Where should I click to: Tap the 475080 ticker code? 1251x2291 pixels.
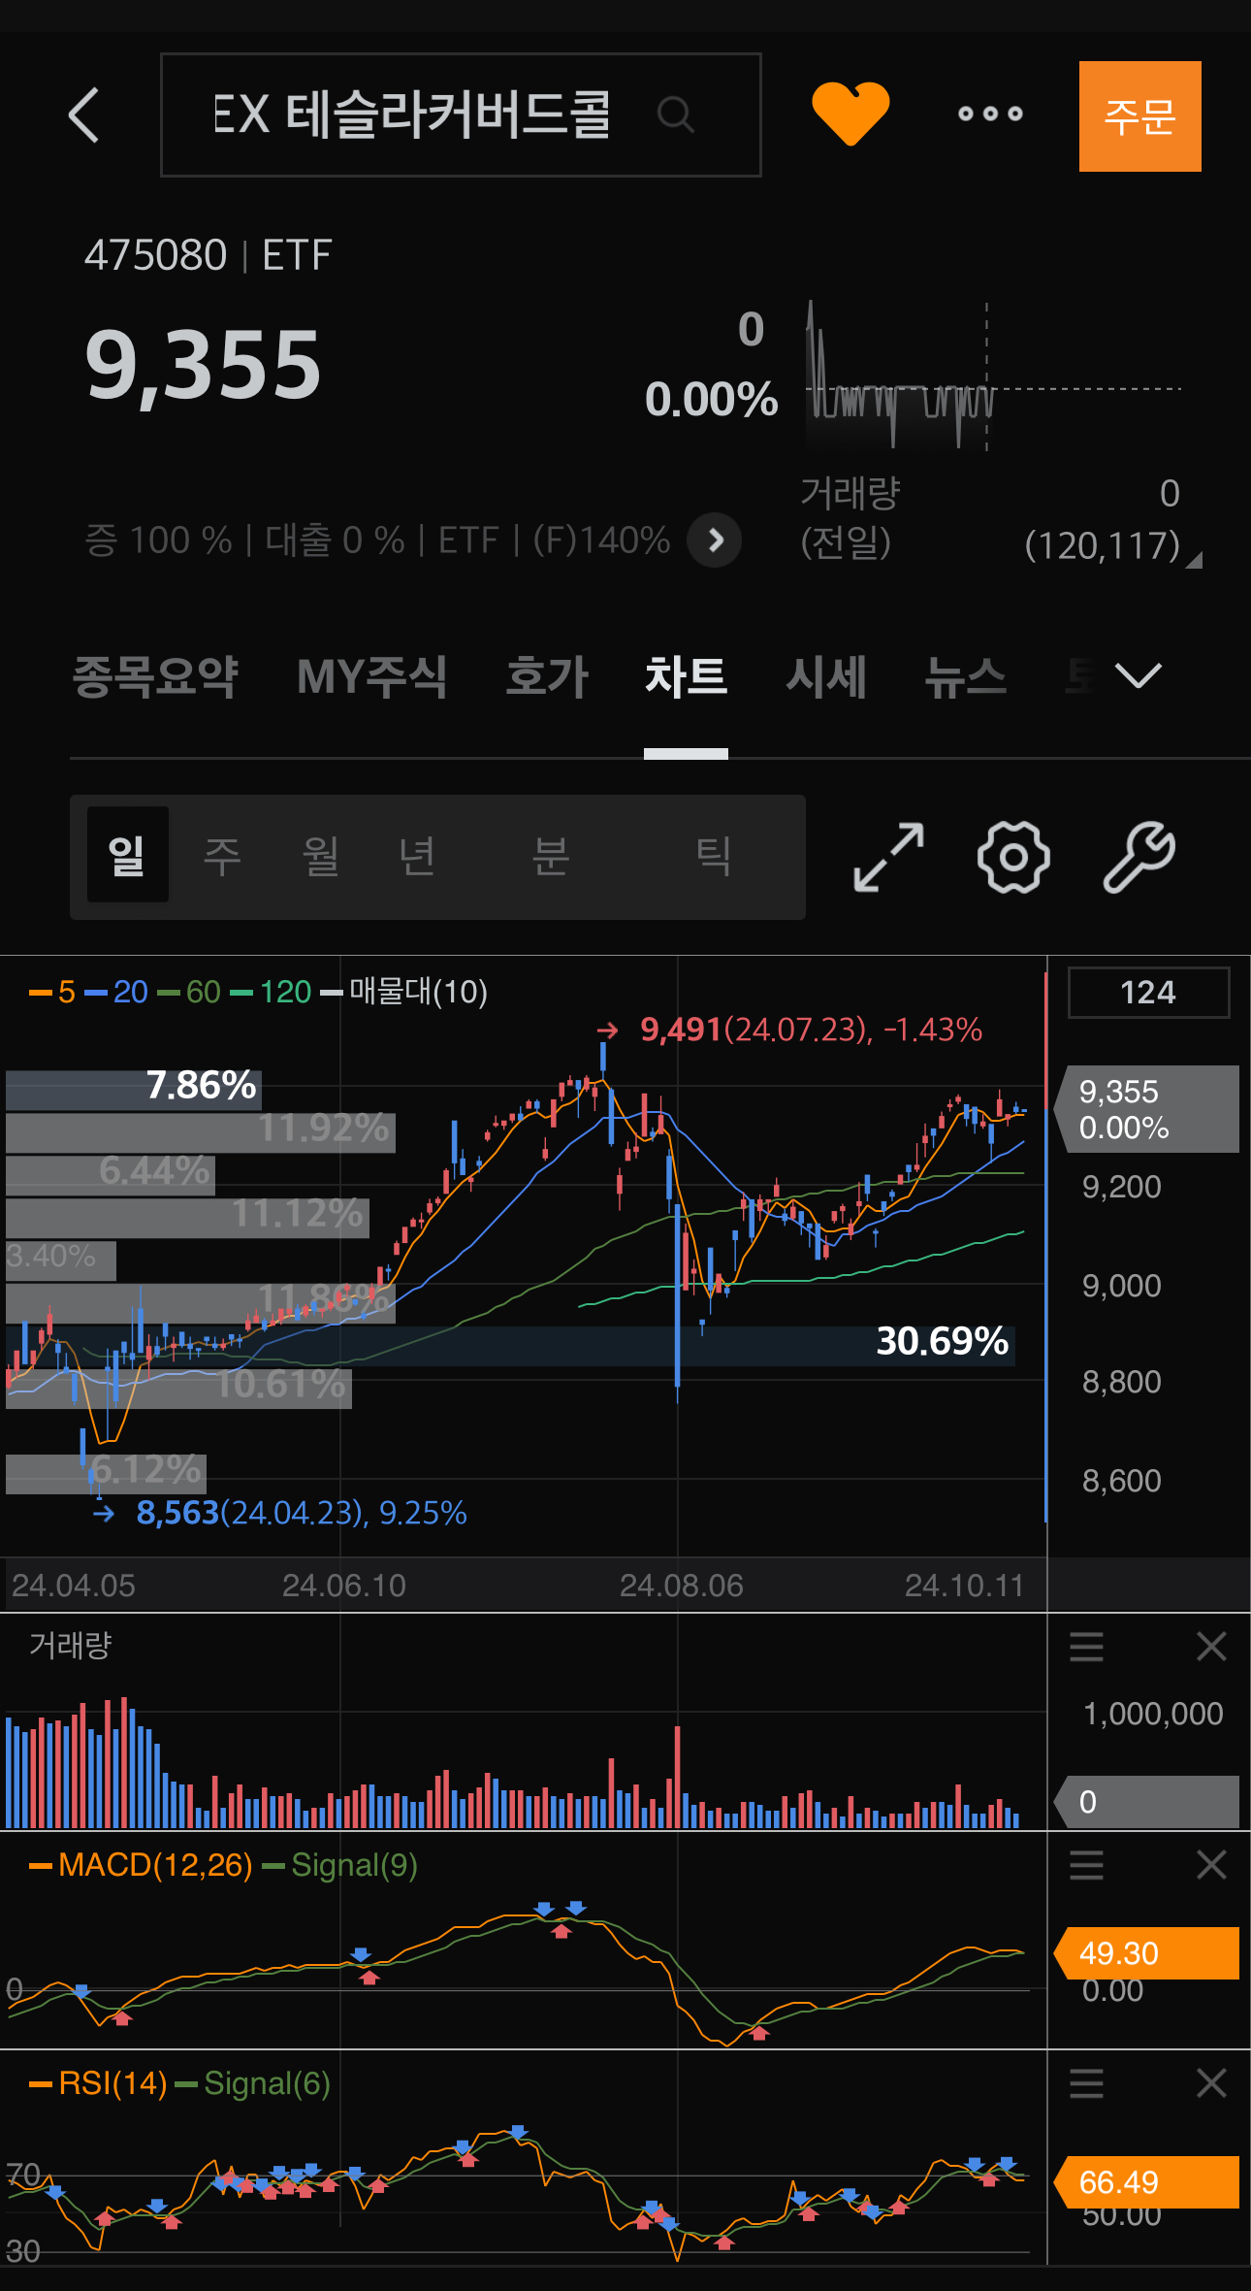coord(155,255)
